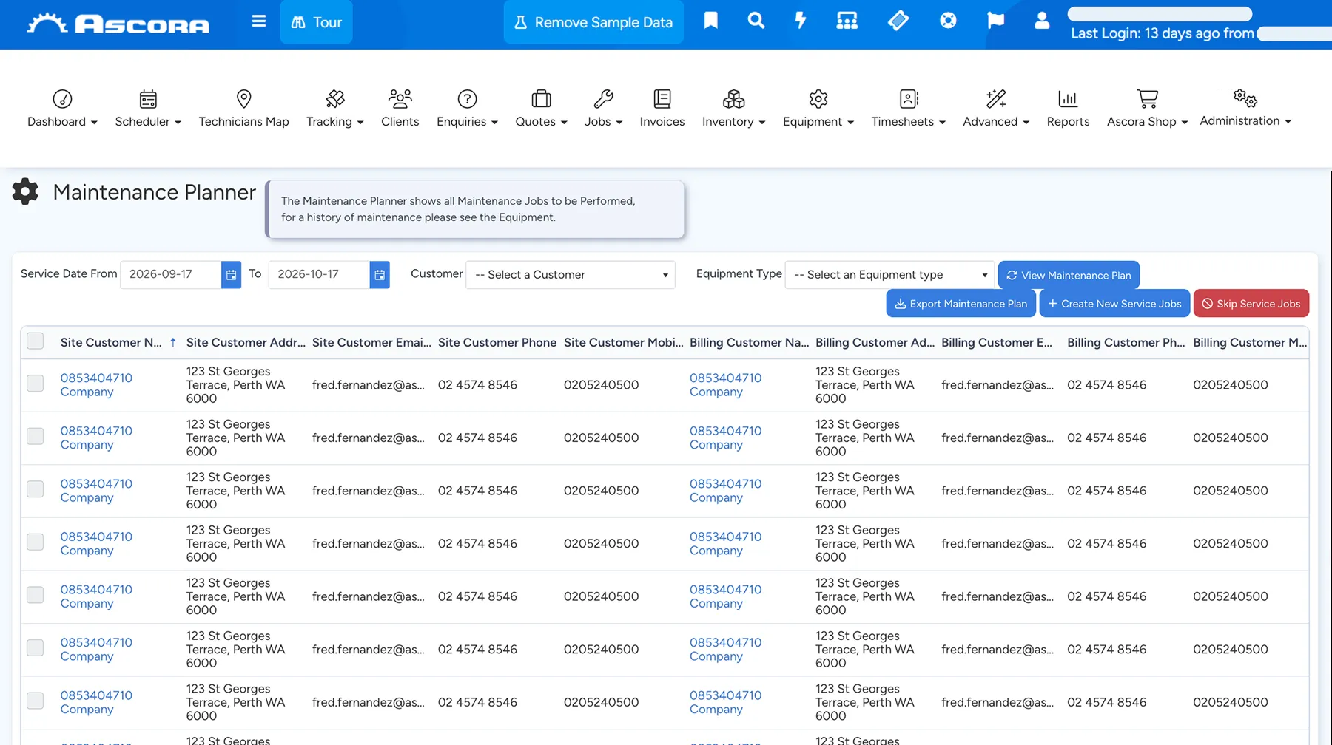1332x745 pixels.
Task: Open the Timesheets menu
Action: coord(908,108)
